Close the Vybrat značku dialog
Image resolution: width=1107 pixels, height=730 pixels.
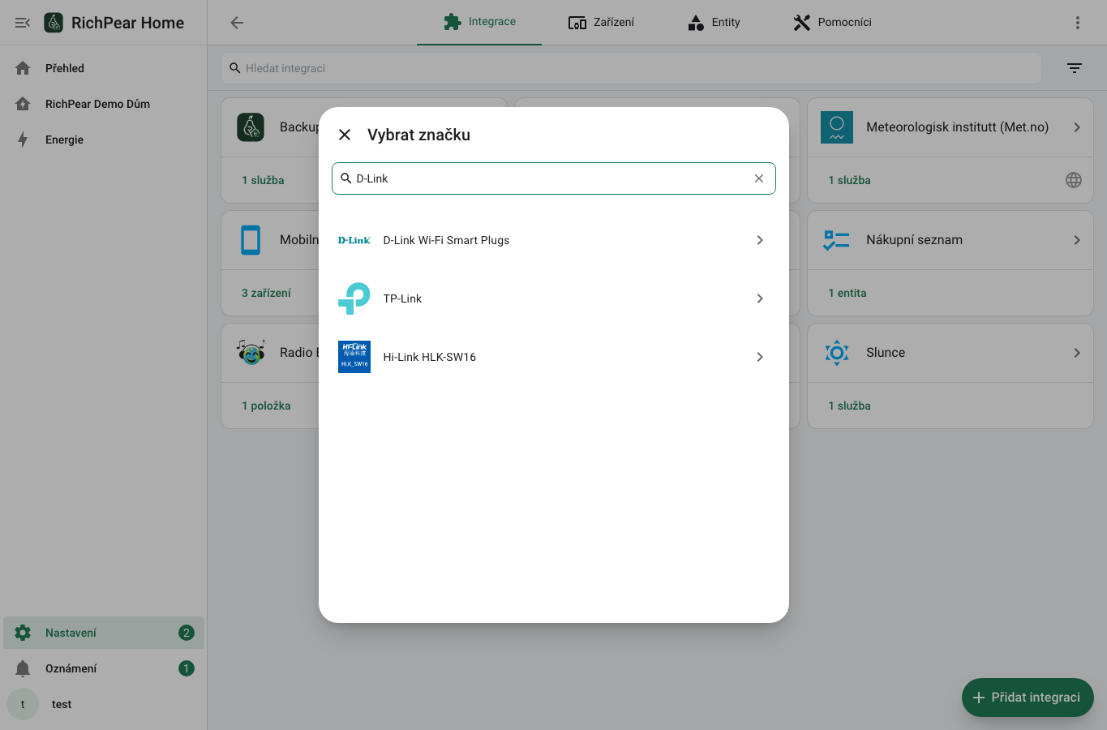[345, 135]
